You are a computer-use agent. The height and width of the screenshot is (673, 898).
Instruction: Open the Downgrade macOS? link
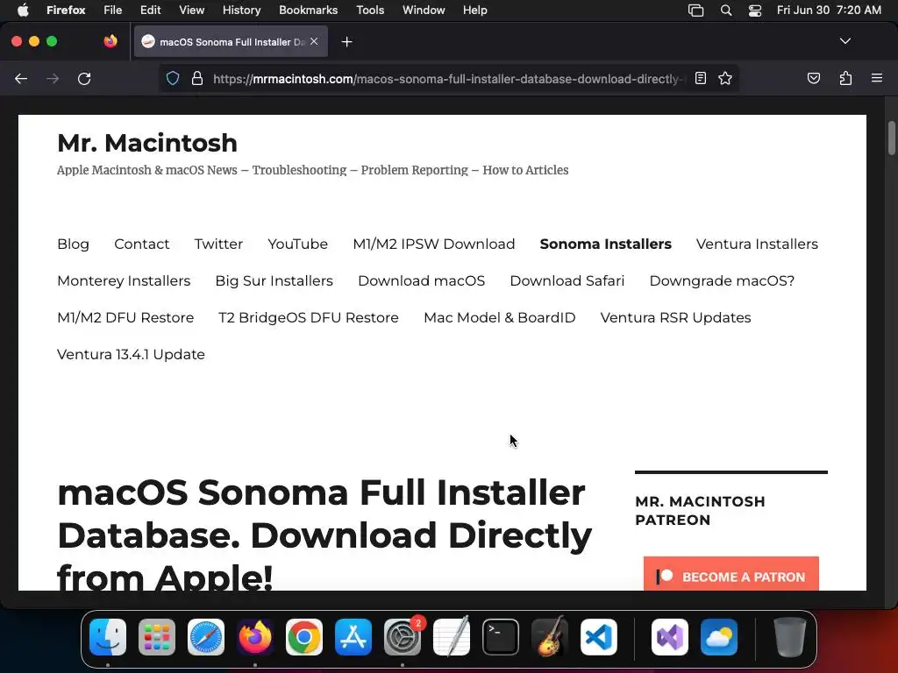click(722, 280)
